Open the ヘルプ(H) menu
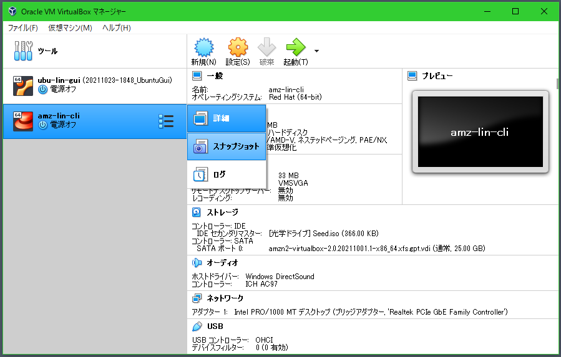The width and height of the screenshot is (561, 357). coord(117,28)
